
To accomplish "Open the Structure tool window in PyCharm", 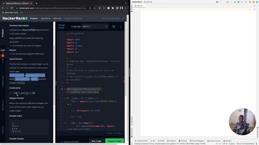I will (132, 121).
